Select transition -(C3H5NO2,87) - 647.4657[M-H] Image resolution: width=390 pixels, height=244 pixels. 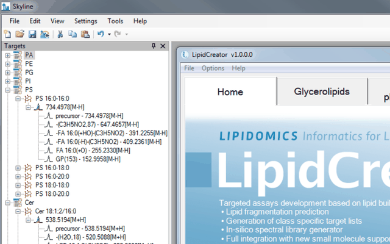pyautogui.click(x=97, y=124)
